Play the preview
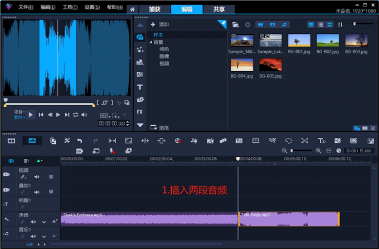 point(31,114)
